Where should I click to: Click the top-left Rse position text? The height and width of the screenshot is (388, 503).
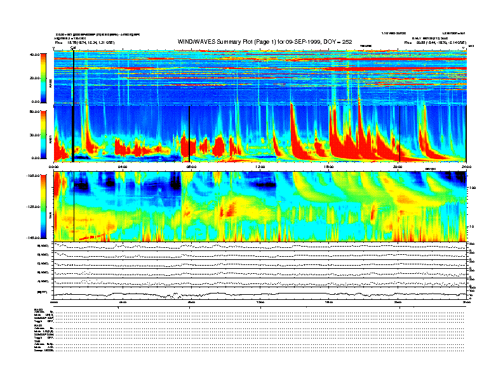[85, 42]
